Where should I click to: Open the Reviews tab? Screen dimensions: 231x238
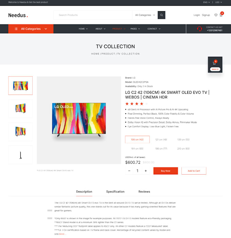click(x=144, y=192)
